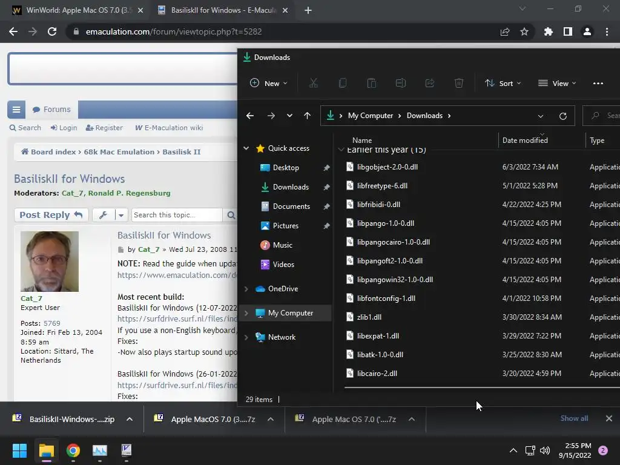
Task: Expand the My Computer tree node
Action: click(246, 313)
